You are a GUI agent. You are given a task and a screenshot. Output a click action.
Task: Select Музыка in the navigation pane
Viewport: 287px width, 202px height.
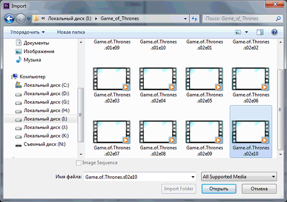coord(28,60)
